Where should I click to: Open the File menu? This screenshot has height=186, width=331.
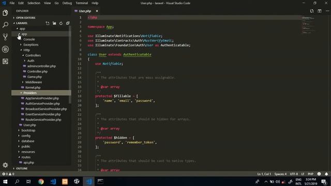(x=12, y=3)
